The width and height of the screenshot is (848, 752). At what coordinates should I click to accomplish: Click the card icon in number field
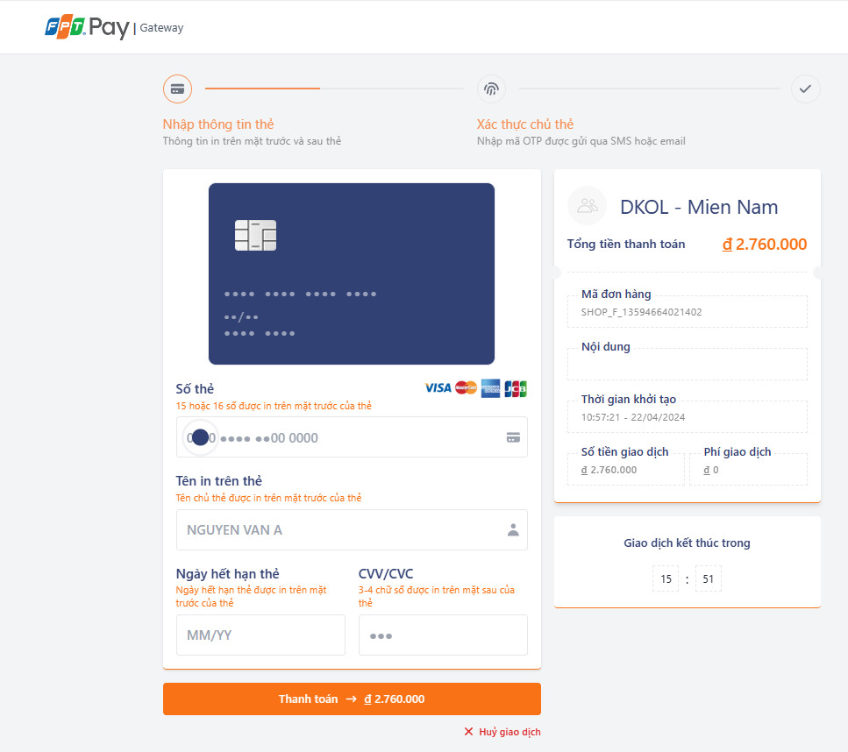513,437
